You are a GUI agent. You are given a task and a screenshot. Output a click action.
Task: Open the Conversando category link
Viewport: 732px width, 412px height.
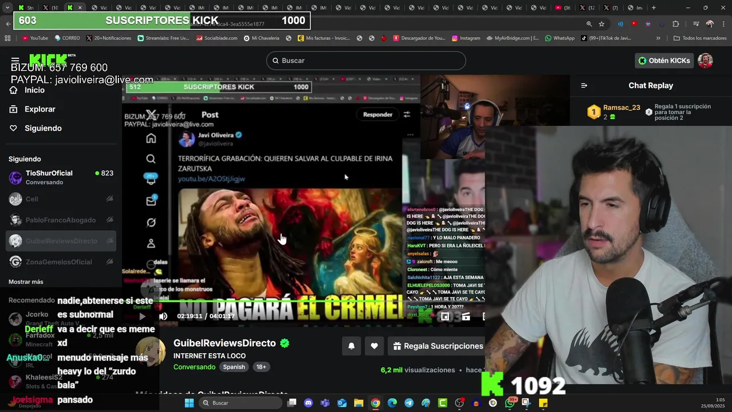point(194,367)
